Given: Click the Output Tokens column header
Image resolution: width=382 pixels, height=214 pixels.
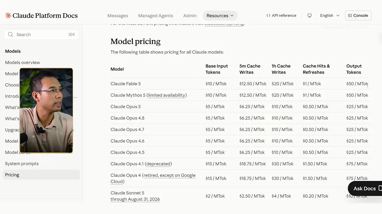Looking at the screenshot, I should 354,69.
